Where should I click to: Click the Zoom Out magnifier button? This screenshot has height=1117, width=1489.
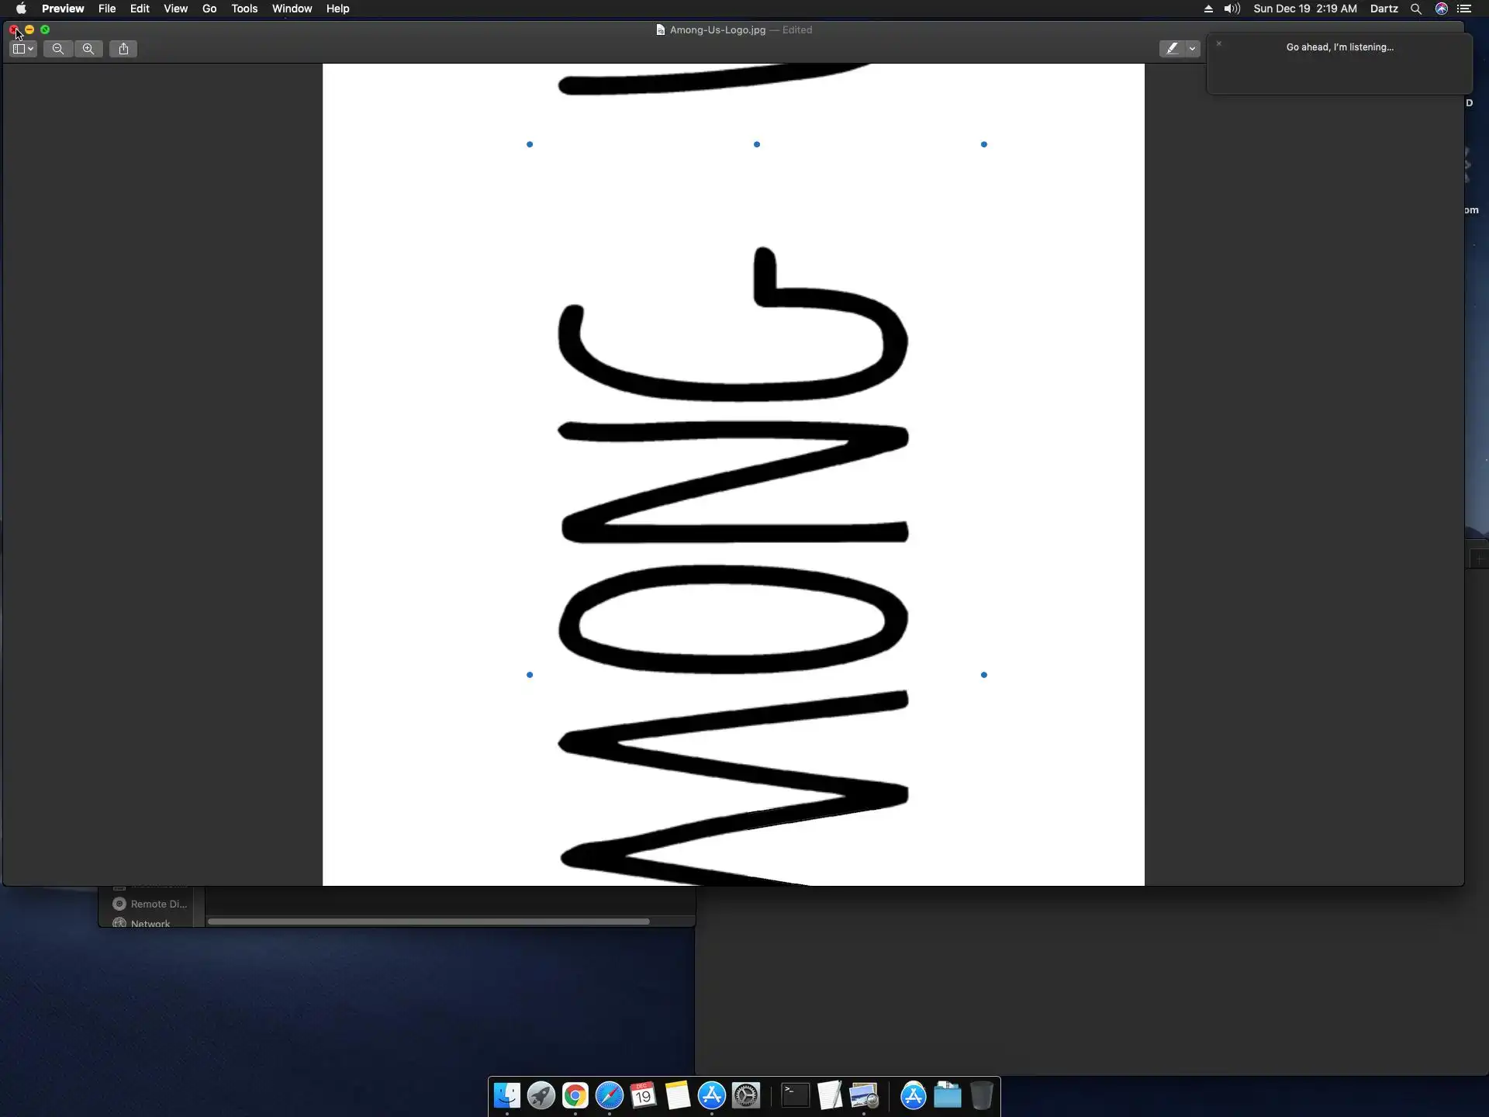pos(58,49)
